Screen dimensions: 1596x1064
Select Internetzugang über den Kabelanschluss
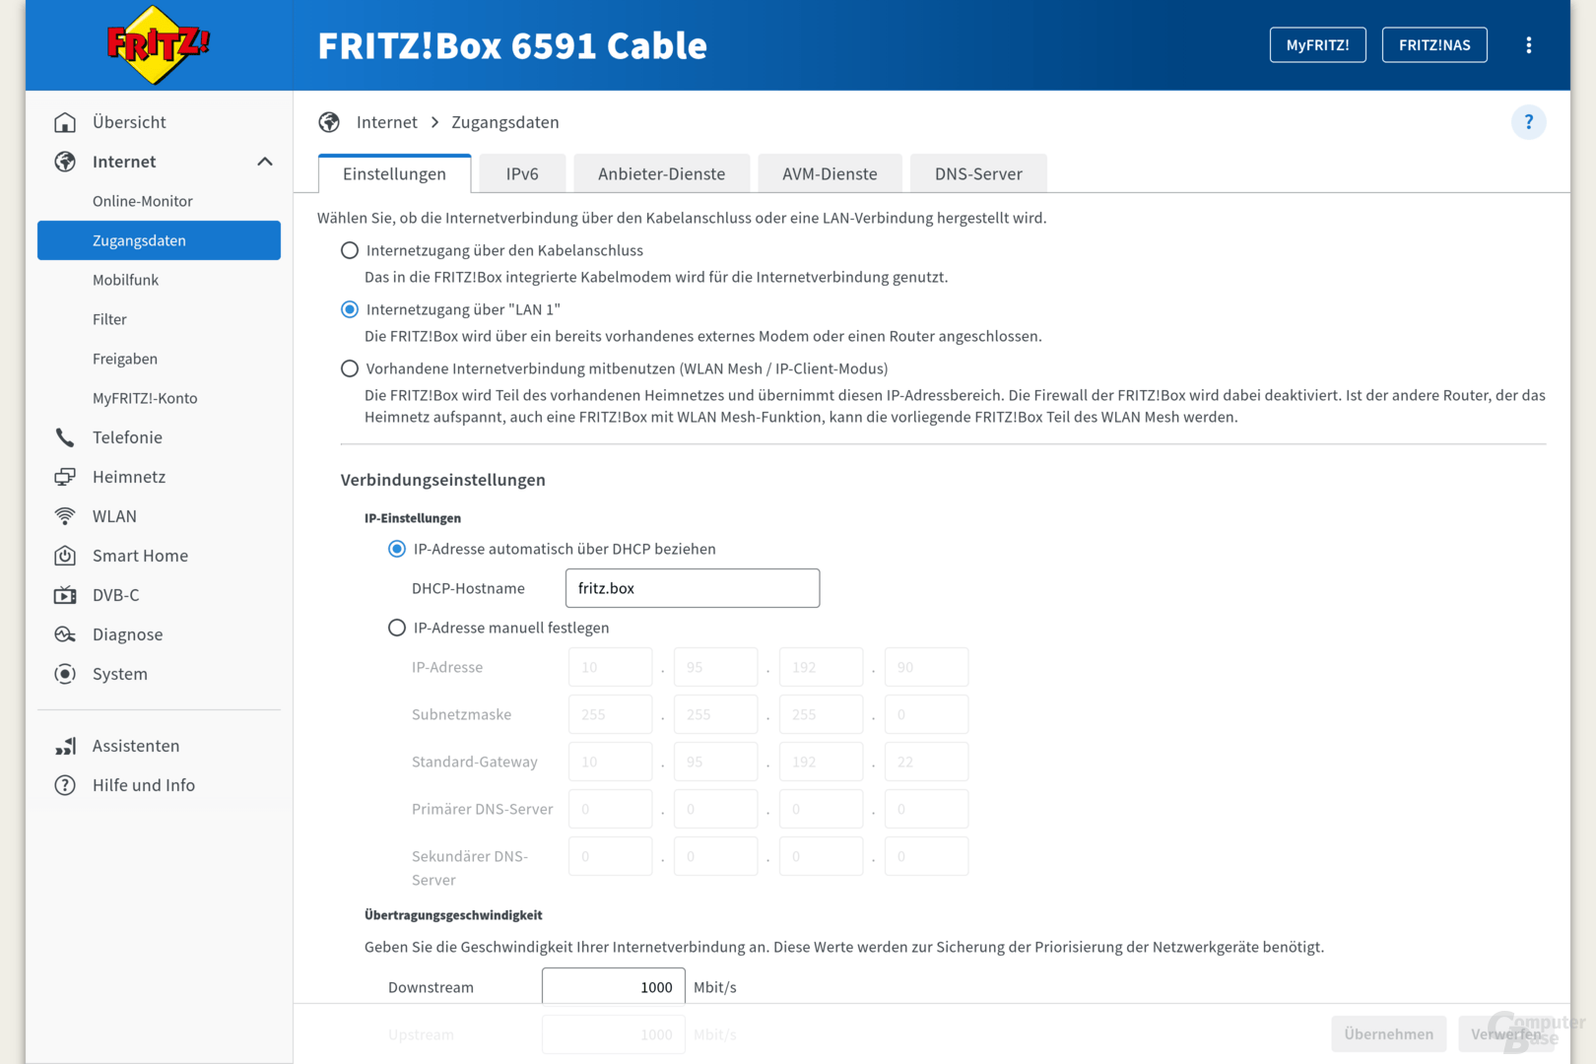[x=350, y=250]
